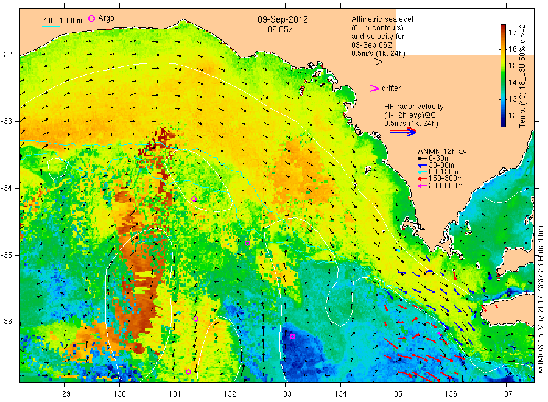The image size is (548, 402).
Task: Click the 'drifter' legend label
Action: 391,88
